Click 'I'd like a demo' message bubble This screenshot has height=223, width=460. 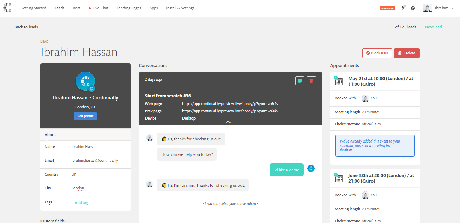coord(286,170)
